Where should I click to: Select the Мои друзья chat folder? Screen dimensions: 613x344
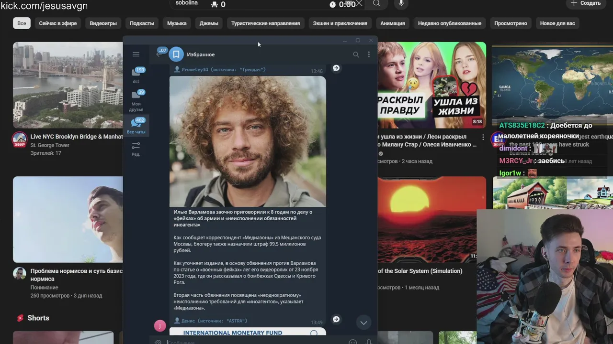136,101
